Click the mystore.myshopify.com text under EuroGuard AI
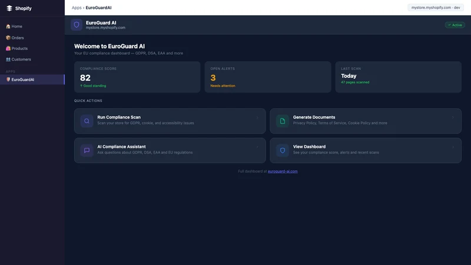471x265 pixels. tap(105, 28)
